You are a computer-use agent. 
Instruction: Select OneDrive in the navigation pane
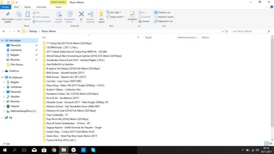pos(14,71)
